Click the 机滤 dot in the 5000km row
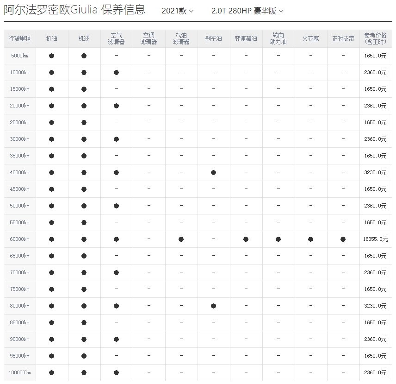Image resolution: width=396 pixels, height=384 pixels. coord(84,56)
